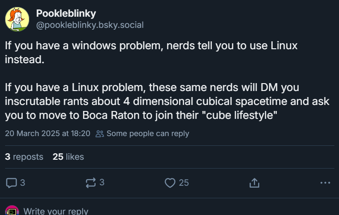Open the share icon for this post
The image size is (339, 215).
(x=254, y=183)
